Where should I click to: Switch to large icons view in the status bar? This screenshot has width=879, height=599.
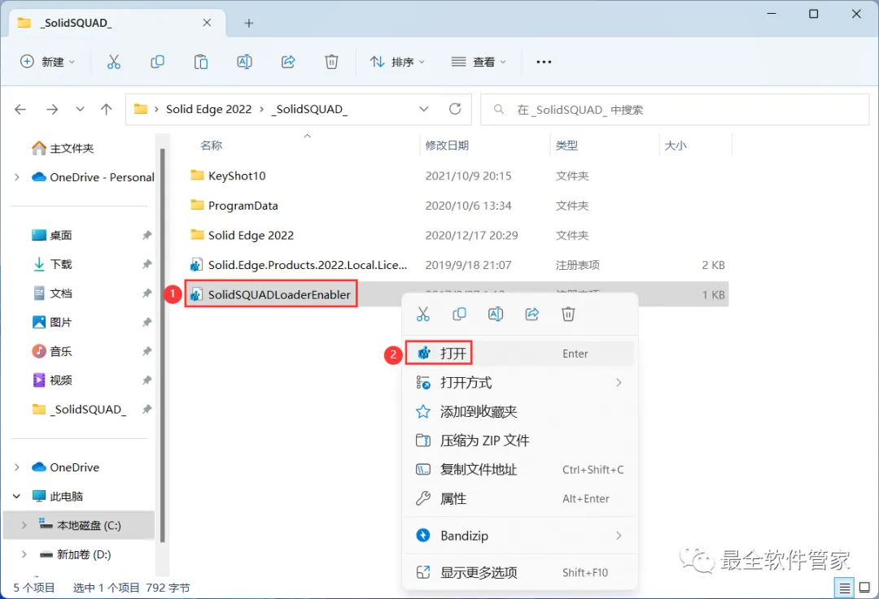point(864,588)
